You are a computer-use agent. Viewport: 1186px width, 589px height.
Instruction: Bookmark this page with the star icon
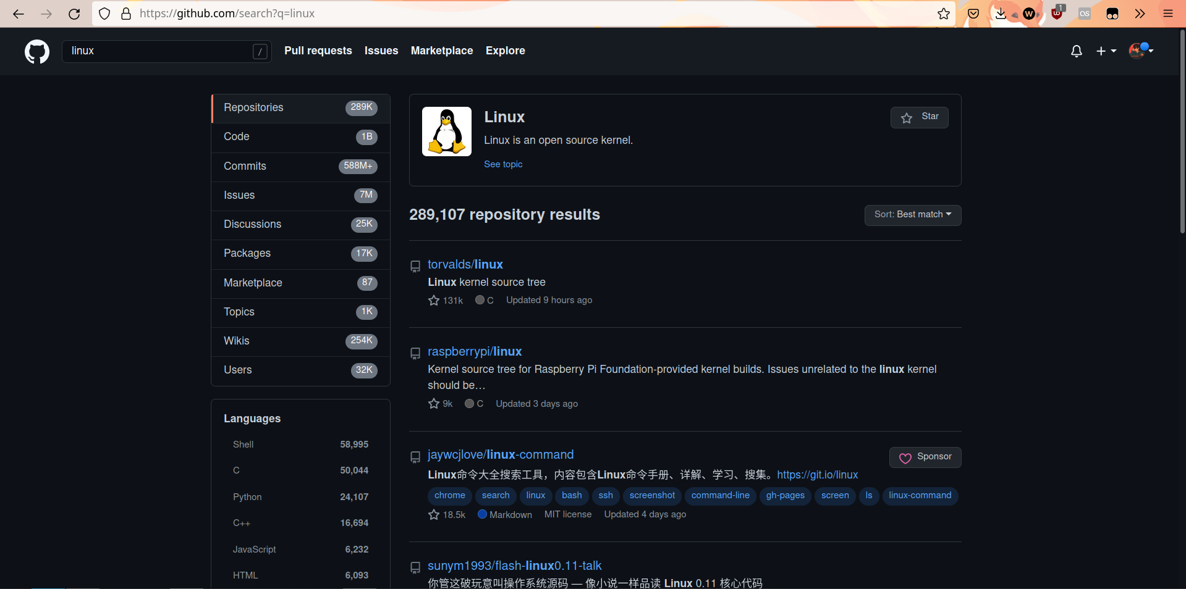[x=943, y=14]
